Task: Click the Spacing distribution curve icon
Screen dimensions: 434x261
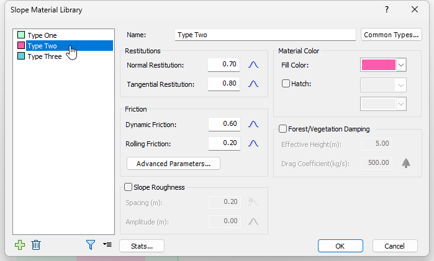Action: (253, 202)
